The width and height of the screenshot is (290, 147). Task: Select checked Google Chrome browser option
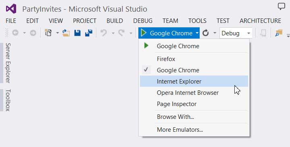194,70
